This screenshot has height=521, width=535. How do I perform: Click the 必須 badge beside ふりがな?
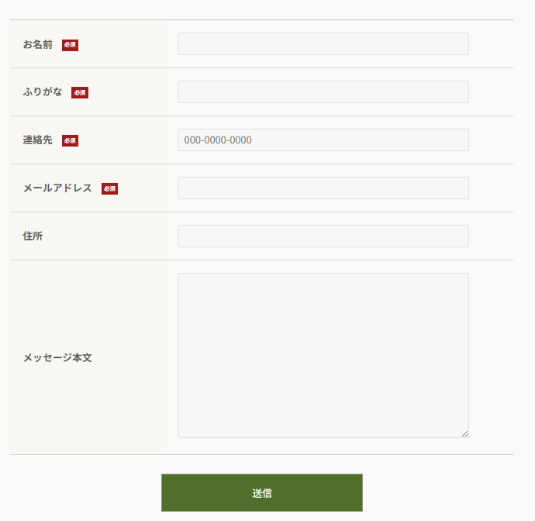(80, 93)
